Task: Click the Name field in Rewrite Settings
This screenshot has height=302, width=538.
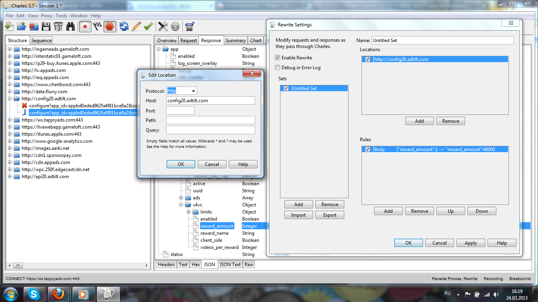Action: (443, 41)
